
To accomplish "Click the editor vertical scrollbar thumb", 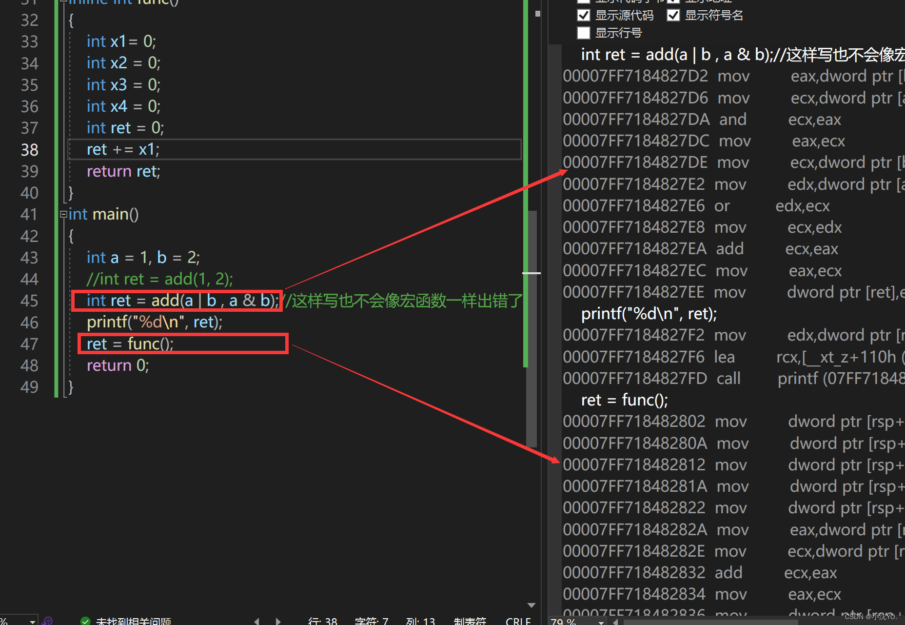I will 531,328.
